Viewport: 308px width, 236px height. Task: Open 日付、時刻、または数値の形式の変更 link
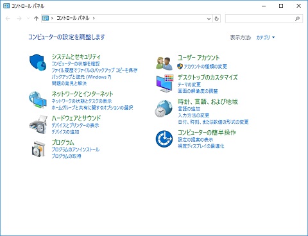[x=213, y=122]
